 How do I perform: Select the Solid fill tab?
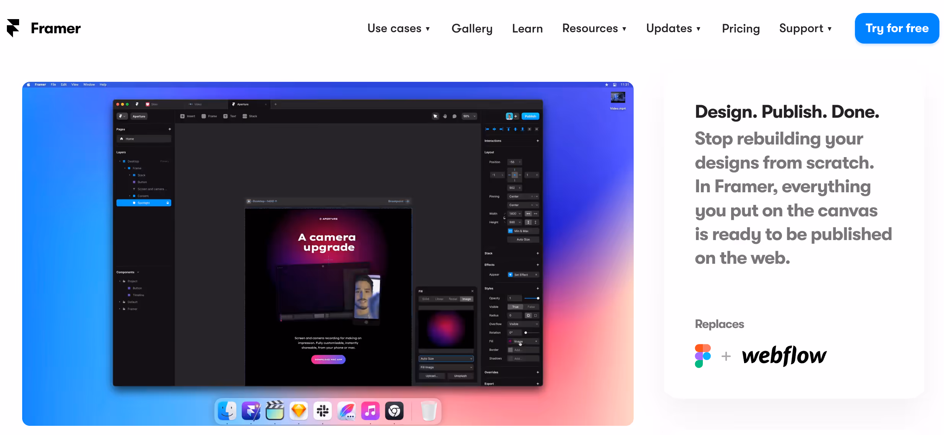(x=425, y=299)
